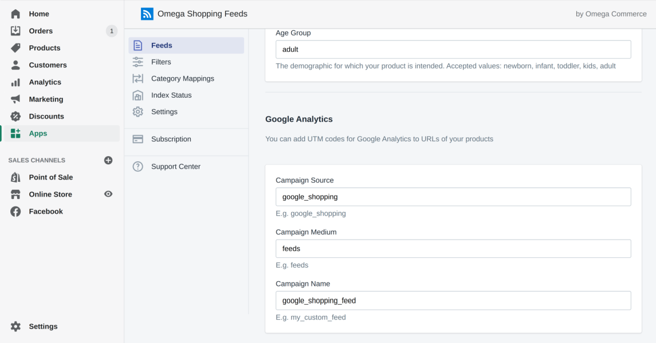
Task: Open Category Mappings page
Action: pyautogui.click(x=182, y=78)
